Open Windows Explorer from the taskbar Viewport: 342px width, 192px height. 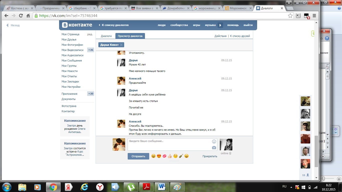point(22,187)
